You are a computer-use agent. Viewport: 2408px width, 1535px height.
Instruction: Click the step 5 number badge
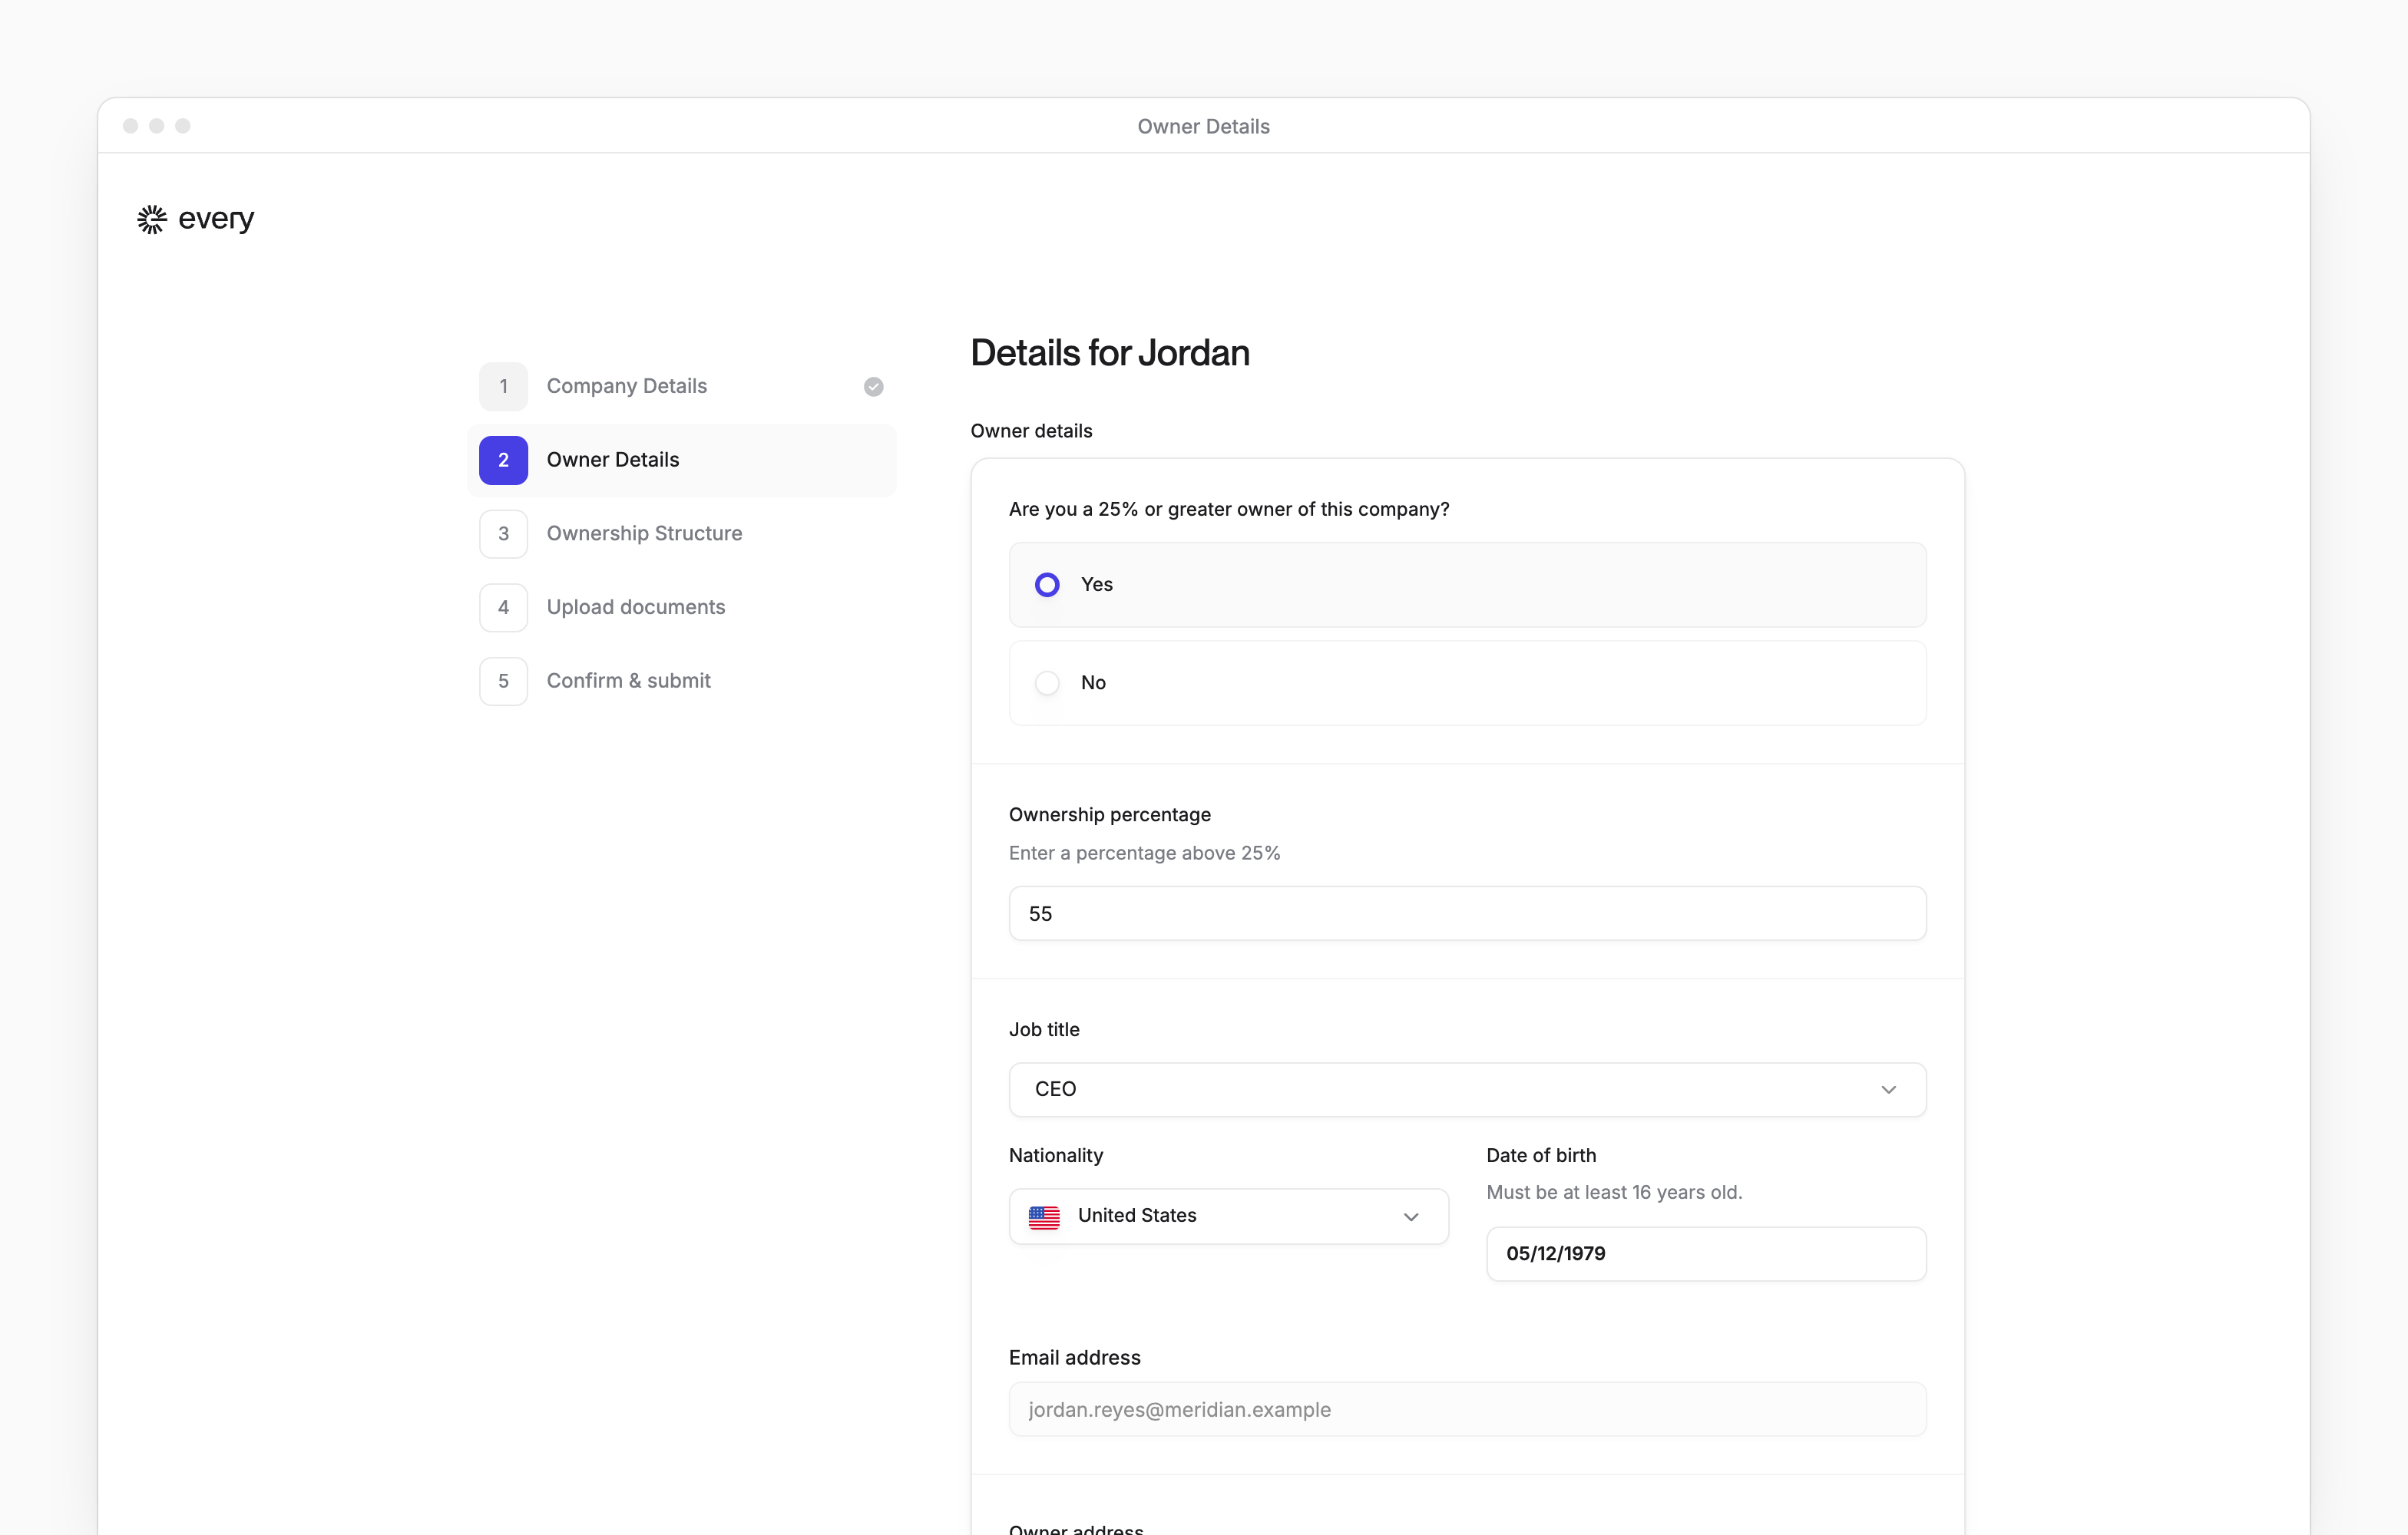(x=503, y=681)
